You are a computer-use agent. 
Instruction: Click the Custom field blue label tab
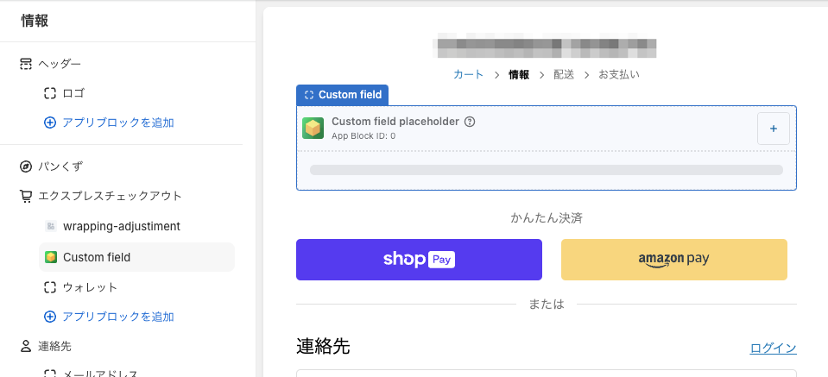343,95
